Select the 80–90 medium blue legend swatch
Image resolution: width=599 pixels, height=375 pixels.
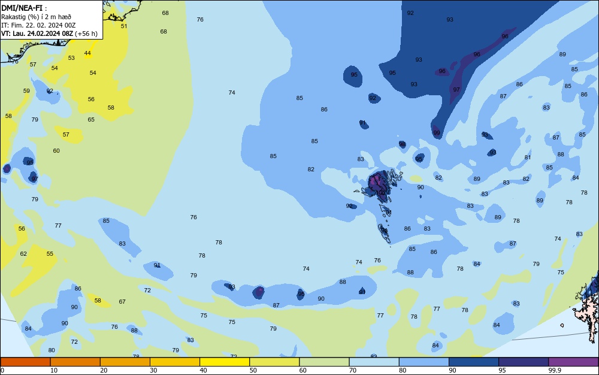pos(423,362)
